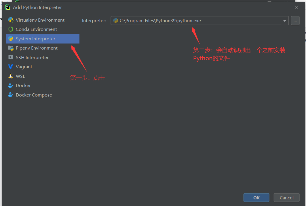Click the Add Python Interpreter title text
The width and height of the screenshot is (306, 206).
tap(37, 7)
